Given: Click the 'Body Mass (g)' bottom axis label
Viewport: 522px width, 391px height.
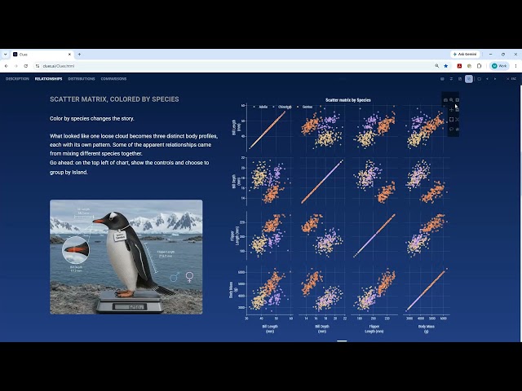Looking at the screenshot, I should [426, 328].
